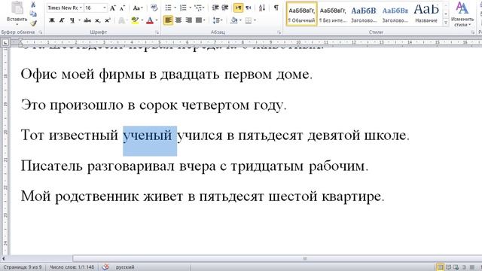Toggle superscript formatting
The width and height of the screenshot is (482, 271).
coord(108,20)
